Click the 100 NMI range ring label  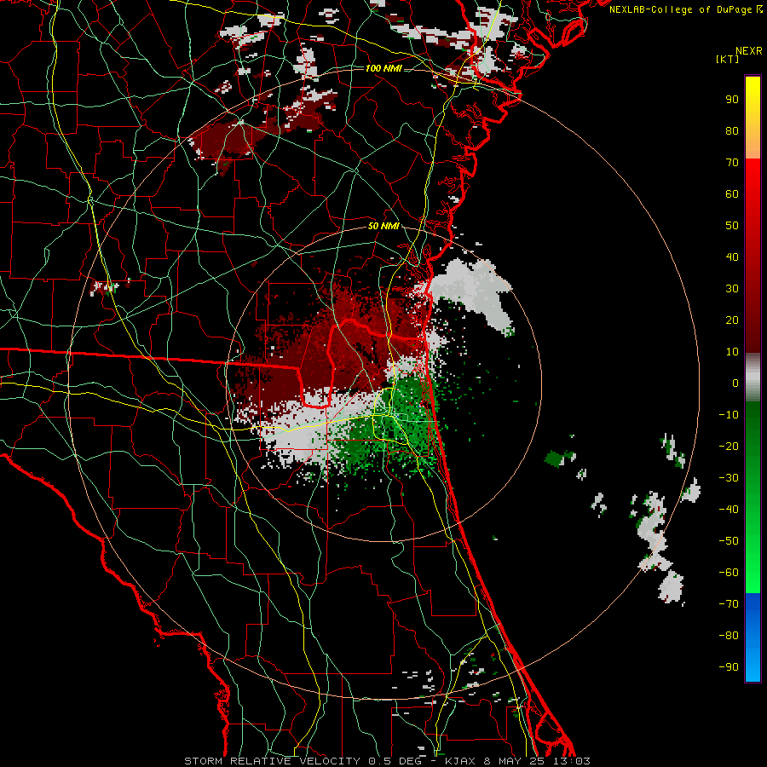click(x=383, y=68)
